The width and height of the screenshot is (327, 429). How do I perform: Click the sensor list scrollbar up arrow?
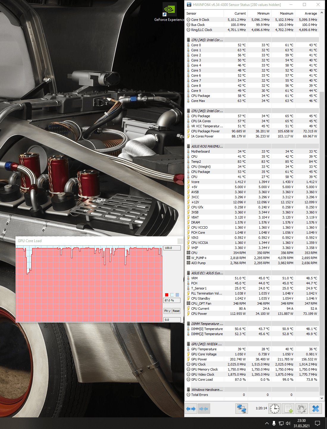[322, 13]
